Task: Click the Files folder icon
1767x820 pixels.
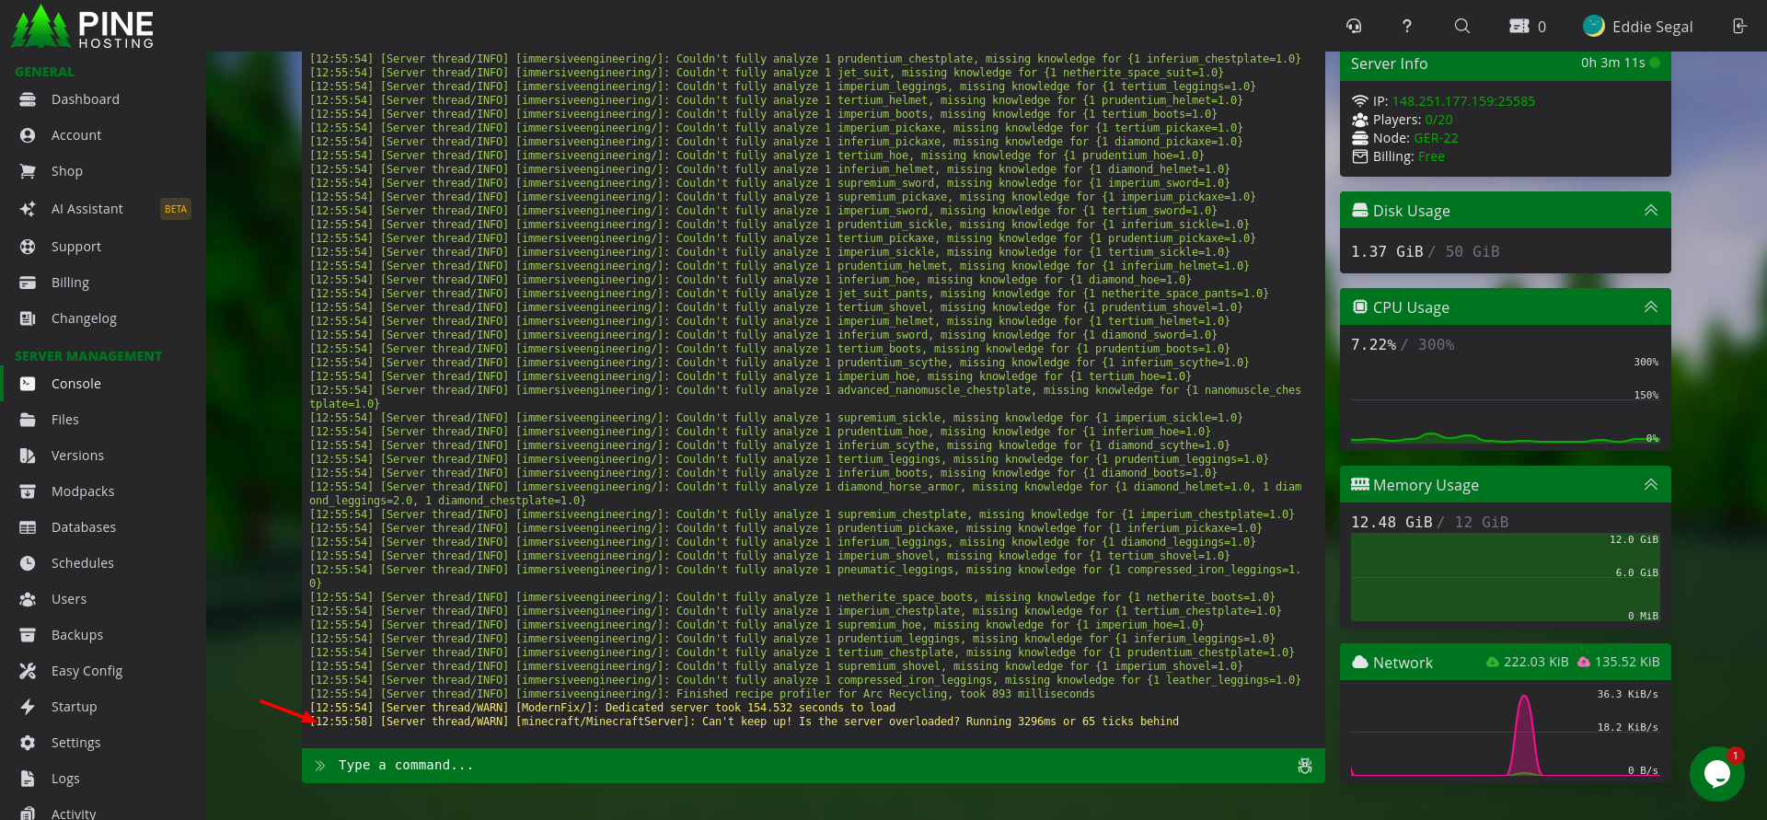Action: click(x=28, y=420)
